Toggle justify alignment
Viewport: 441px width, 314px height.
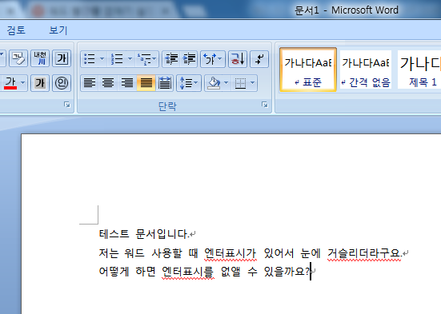(146, 83)
